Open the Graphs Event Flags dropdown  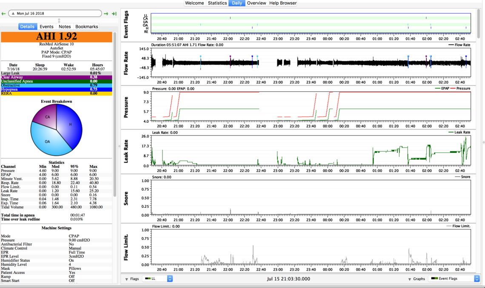[x=454, y=279]
